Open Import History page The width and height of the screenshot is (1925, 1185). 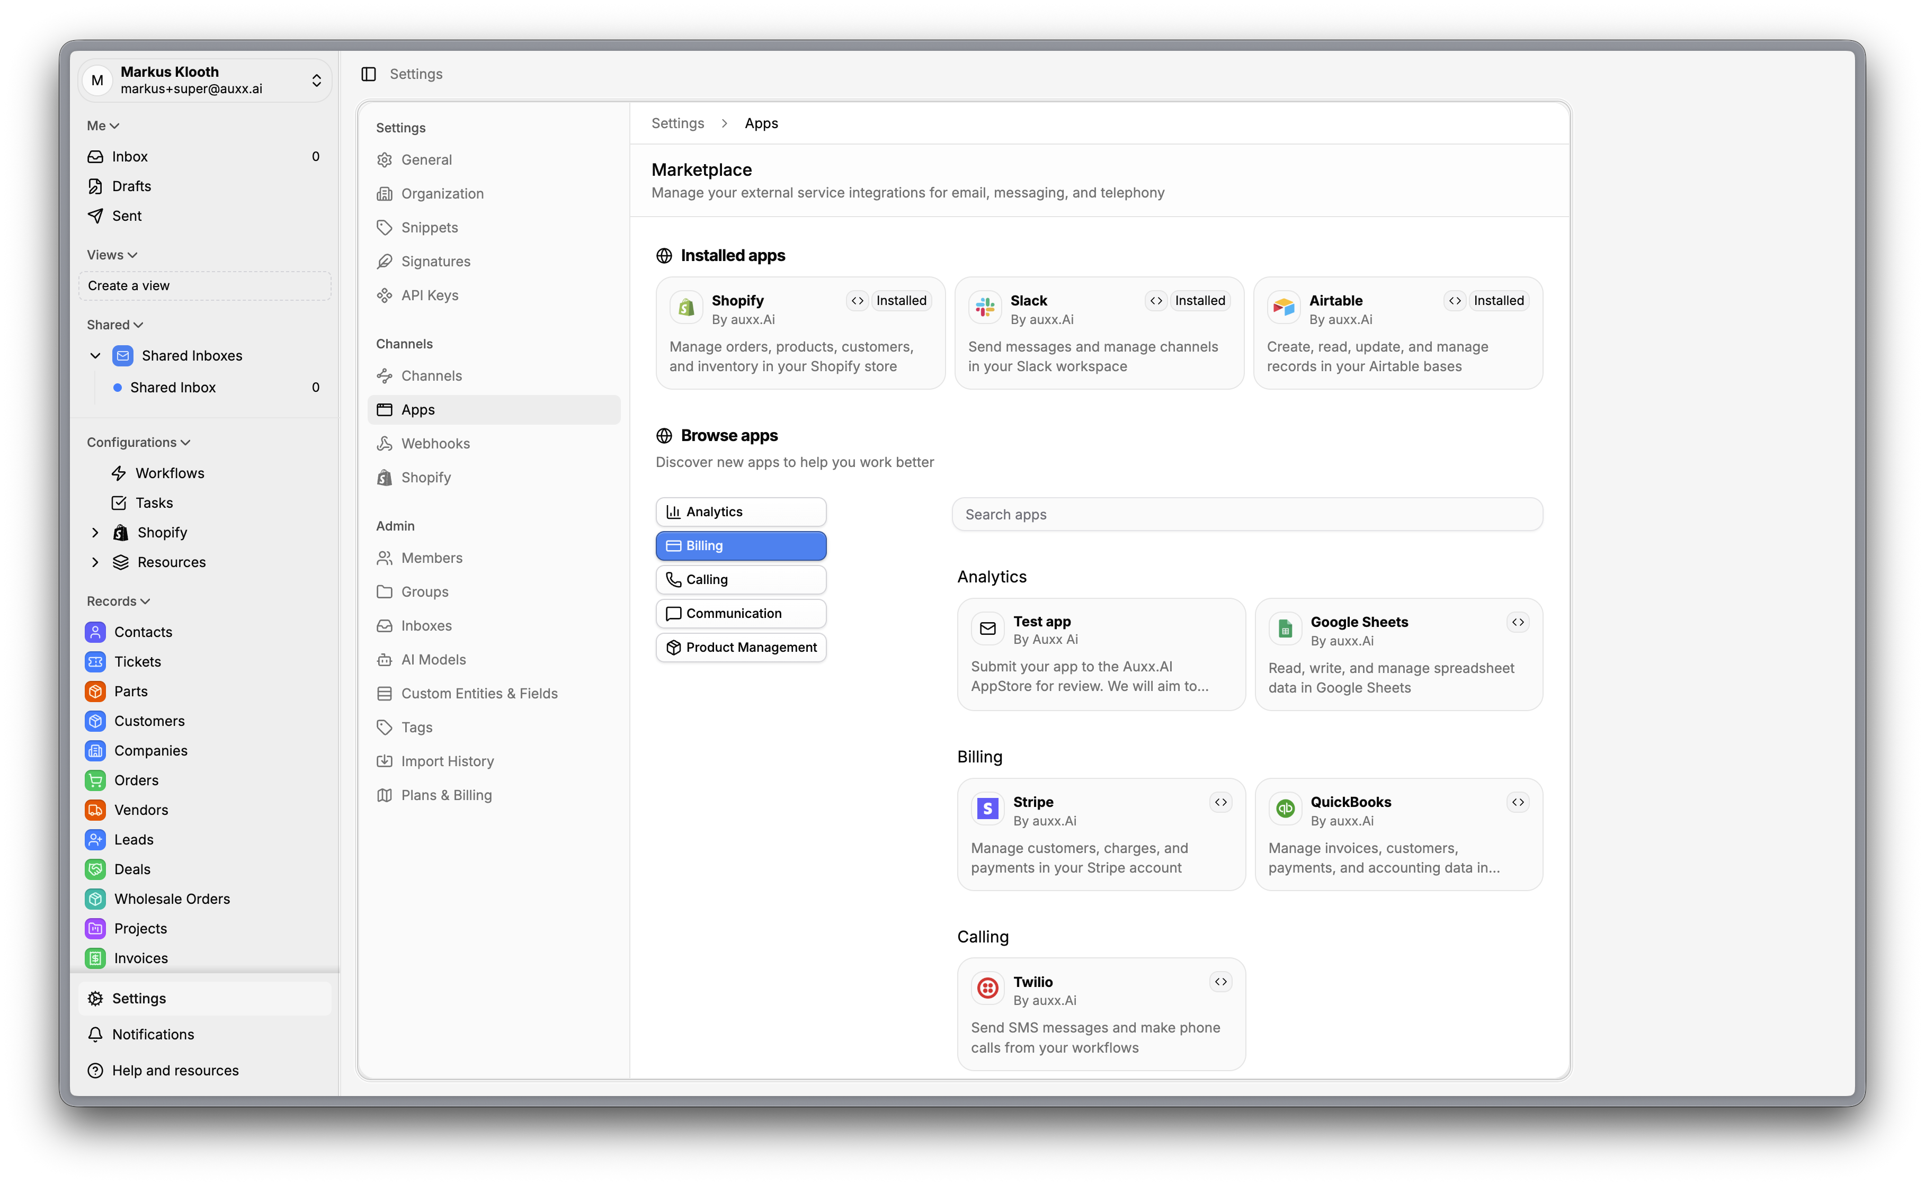(494, 762)
